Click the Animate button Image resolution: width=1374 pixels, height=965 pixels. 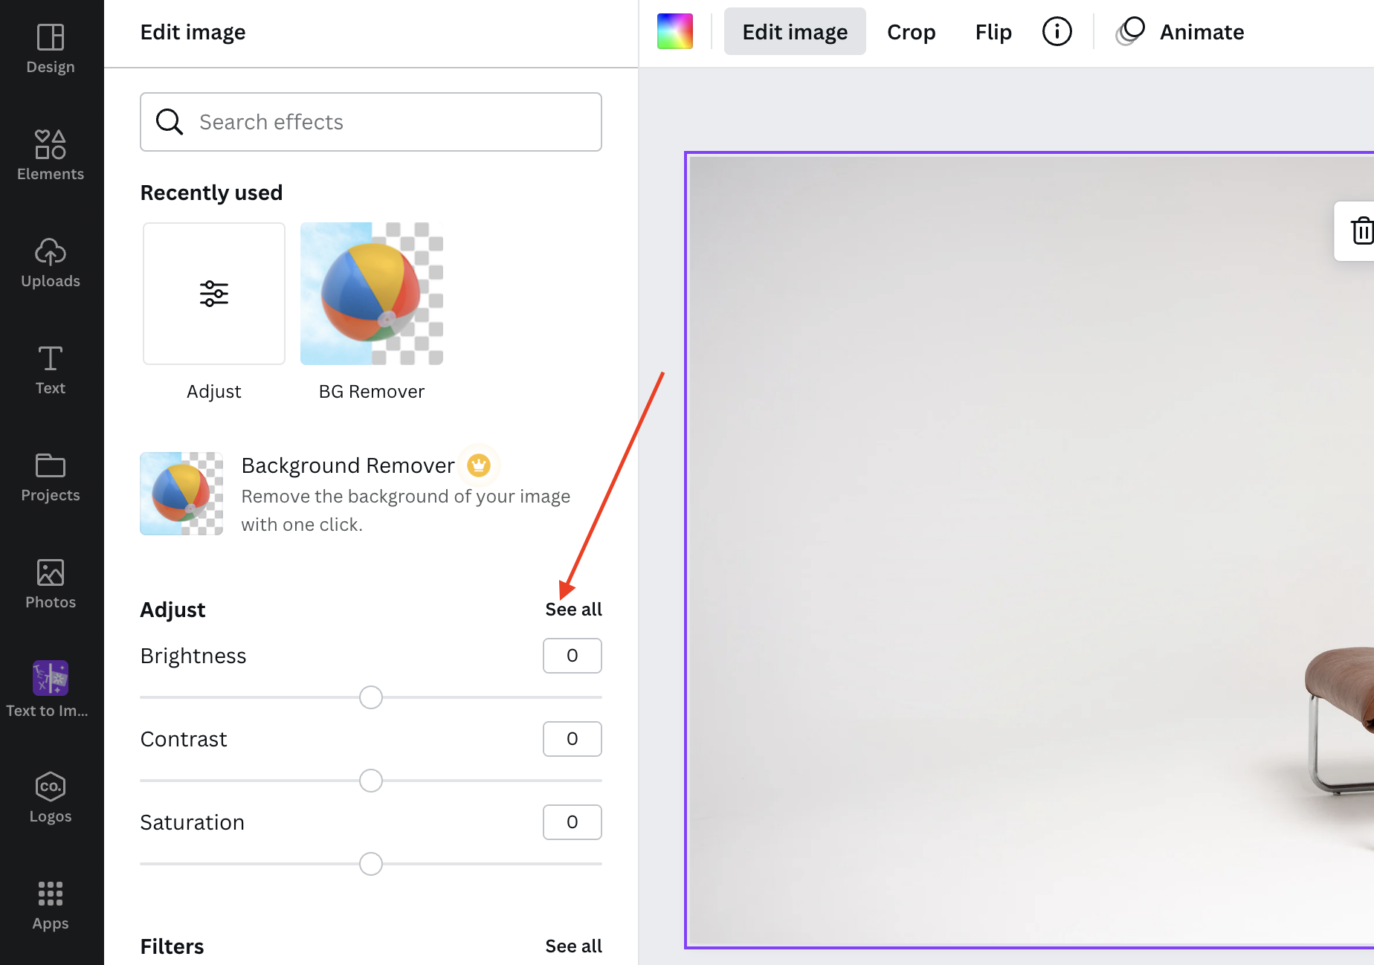pos(1181,32)
